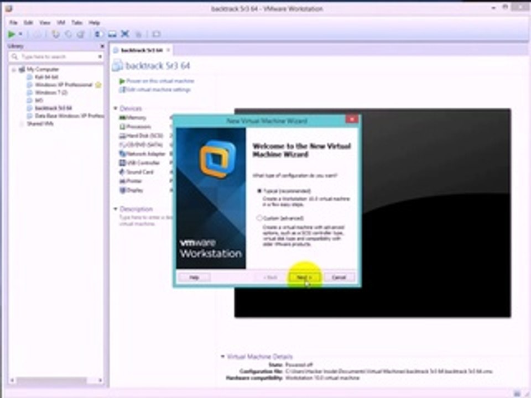Click the Library scrollbar right arrow

(100, 380)
